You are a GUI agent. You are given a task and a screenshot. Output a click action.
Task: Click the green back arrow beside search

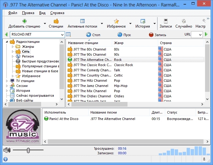pos(6,35)
